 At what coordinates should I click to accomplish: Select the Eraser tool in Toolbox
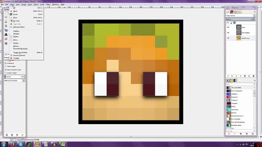click(x=6, y=39)
